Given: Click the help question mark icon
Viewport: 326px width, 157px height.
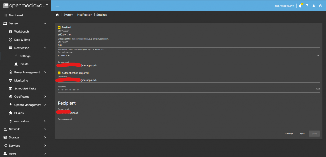Looking at the screenshot, I should tap(307, 6).
